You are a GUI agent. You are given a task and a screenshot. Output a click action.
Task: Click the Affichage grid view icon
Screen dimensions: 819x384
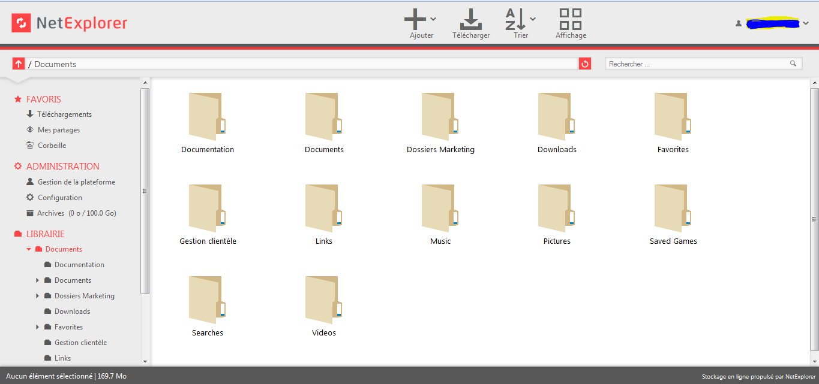570,19
